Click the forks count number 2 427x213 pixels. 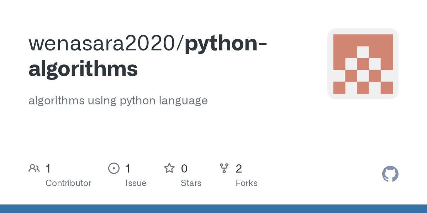pos(239,169)
